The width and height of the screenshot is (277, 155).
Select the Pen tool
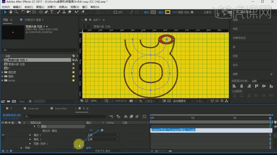46,12
